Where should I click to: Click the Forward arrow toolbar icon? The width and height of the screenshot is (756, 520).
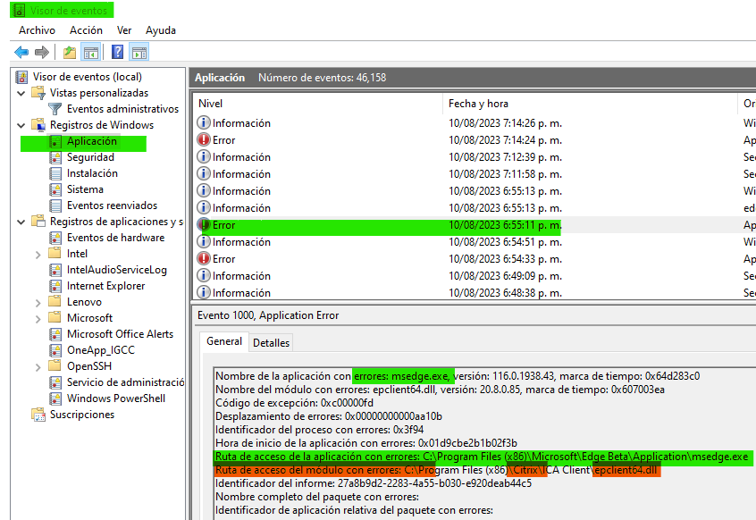42,52
